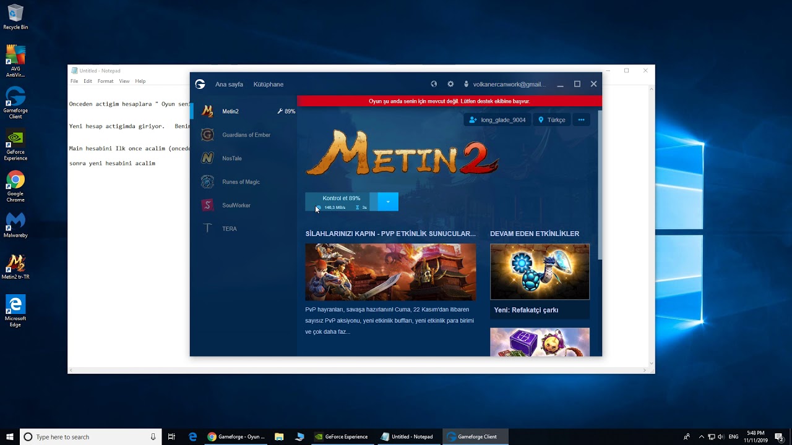The width and height of the screenshot is (792, 445).
Task: Open the PvP event news image
Action: 390,272
